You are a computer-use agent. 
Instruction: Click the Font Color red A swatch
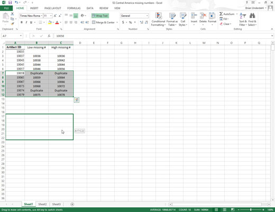57,22
